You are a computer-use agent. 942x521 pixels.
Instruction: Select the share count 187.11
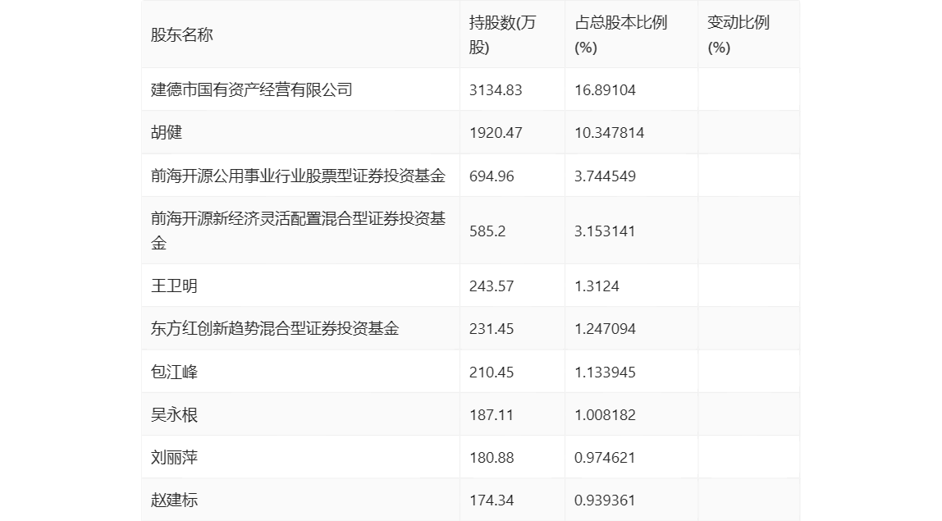492,414
